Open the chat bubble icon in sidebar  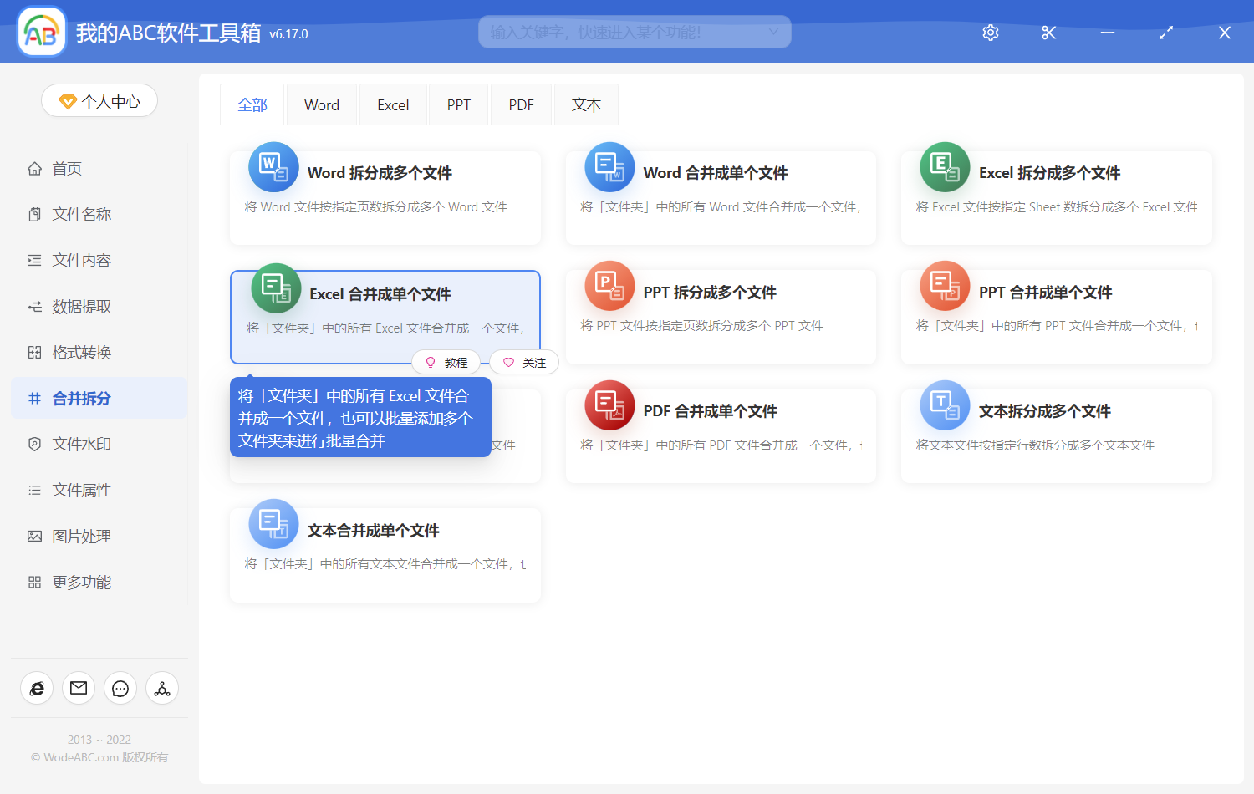pos(120,689)
